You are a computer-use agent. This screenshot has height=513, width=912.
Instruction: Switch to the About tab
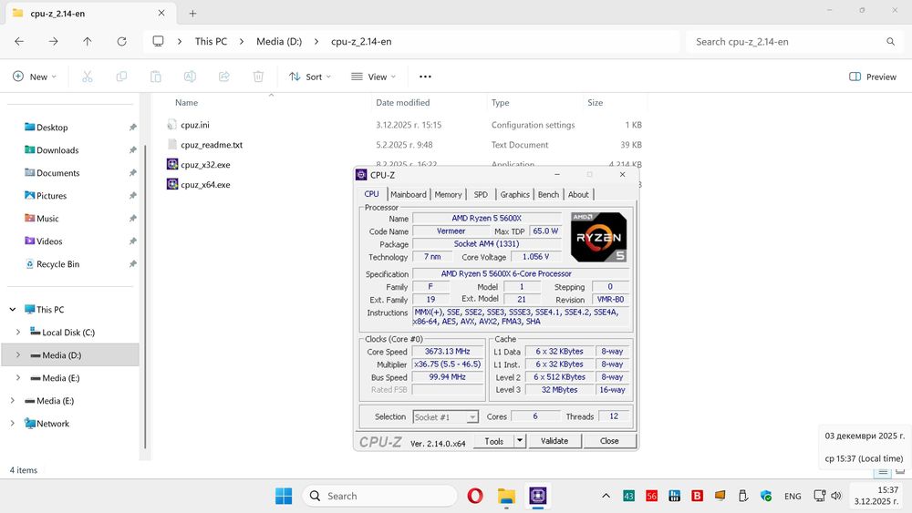click(578, 195)
